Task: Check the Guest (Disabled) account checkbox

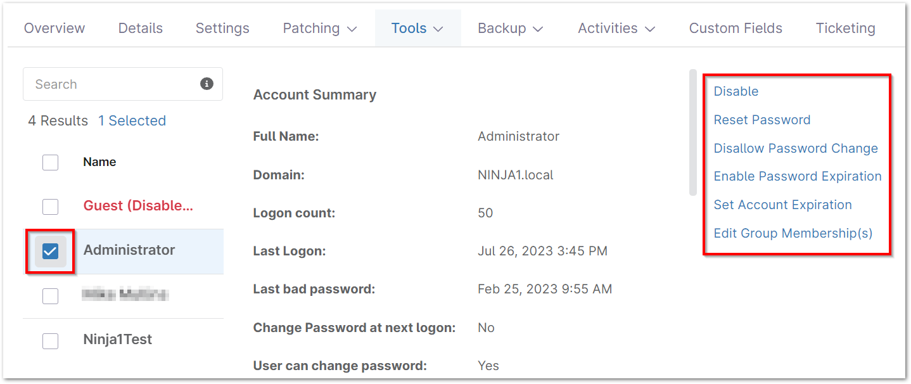Action: pos(50,207)
